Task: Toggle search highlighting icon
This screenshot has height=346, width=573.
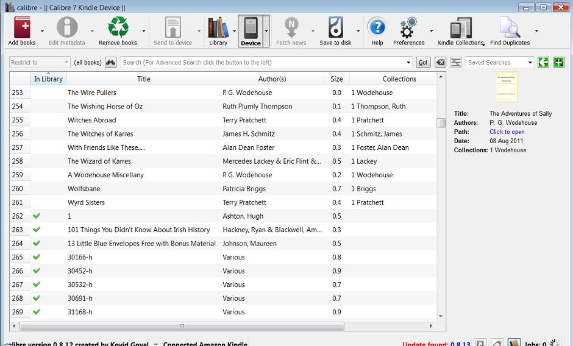Action: (x=456, y=62)
